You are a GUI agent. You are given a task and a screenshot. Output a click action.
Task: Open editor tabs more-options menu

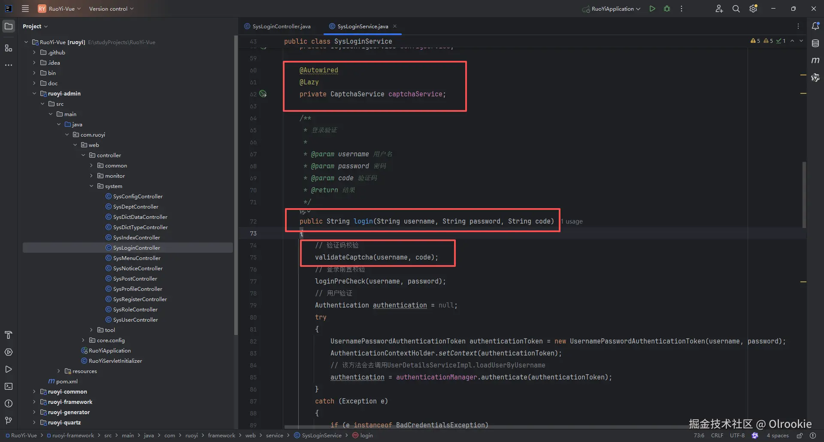pos(798,26)
